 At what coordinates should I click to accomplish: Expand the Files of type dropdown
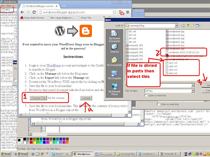coord(193,91)
